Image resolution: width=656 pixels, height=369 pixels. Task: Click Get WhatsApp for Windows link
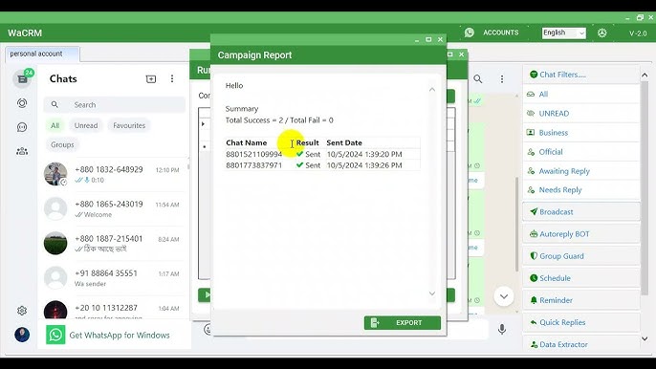[120, 336]
